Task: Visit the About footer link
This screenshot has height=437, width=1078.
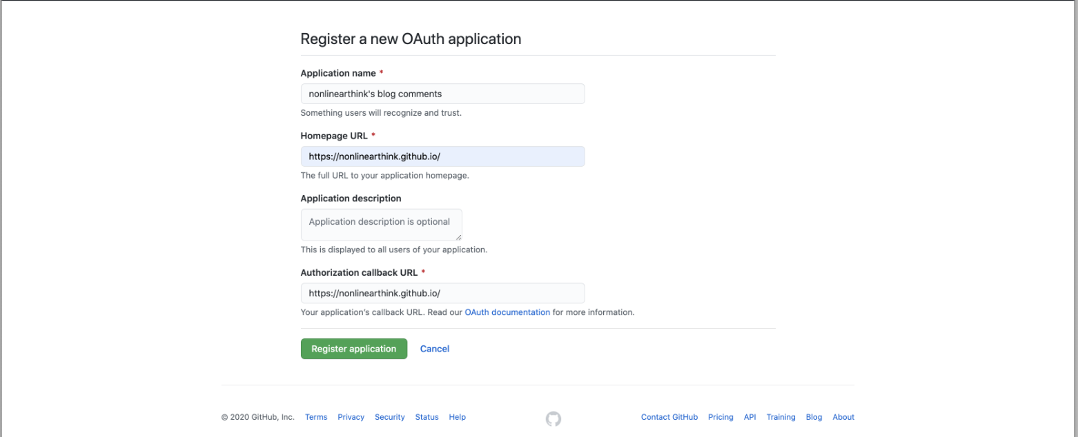Action: [843, 417]
